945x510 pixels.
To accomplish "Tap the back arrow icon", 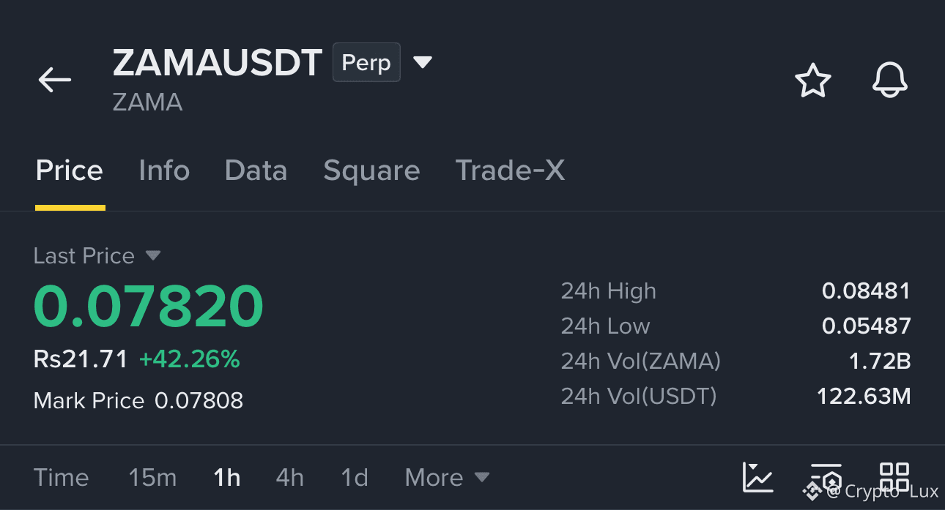I will [x=55, y=80].
